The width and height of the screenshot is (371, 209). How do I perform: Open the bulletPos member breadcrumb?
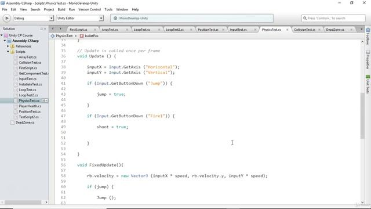(x=89, y=36)
